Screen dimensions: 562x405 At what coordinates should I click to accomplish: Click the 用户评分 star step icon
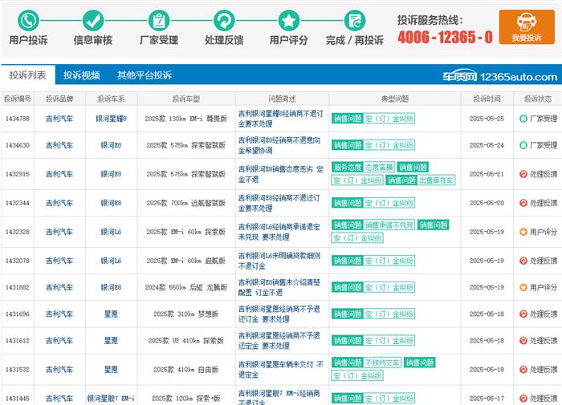tap(289, 20)
